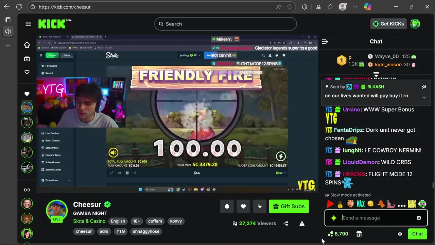
Task: Open chatter FantaDripz's username
Action: (349, 130)
